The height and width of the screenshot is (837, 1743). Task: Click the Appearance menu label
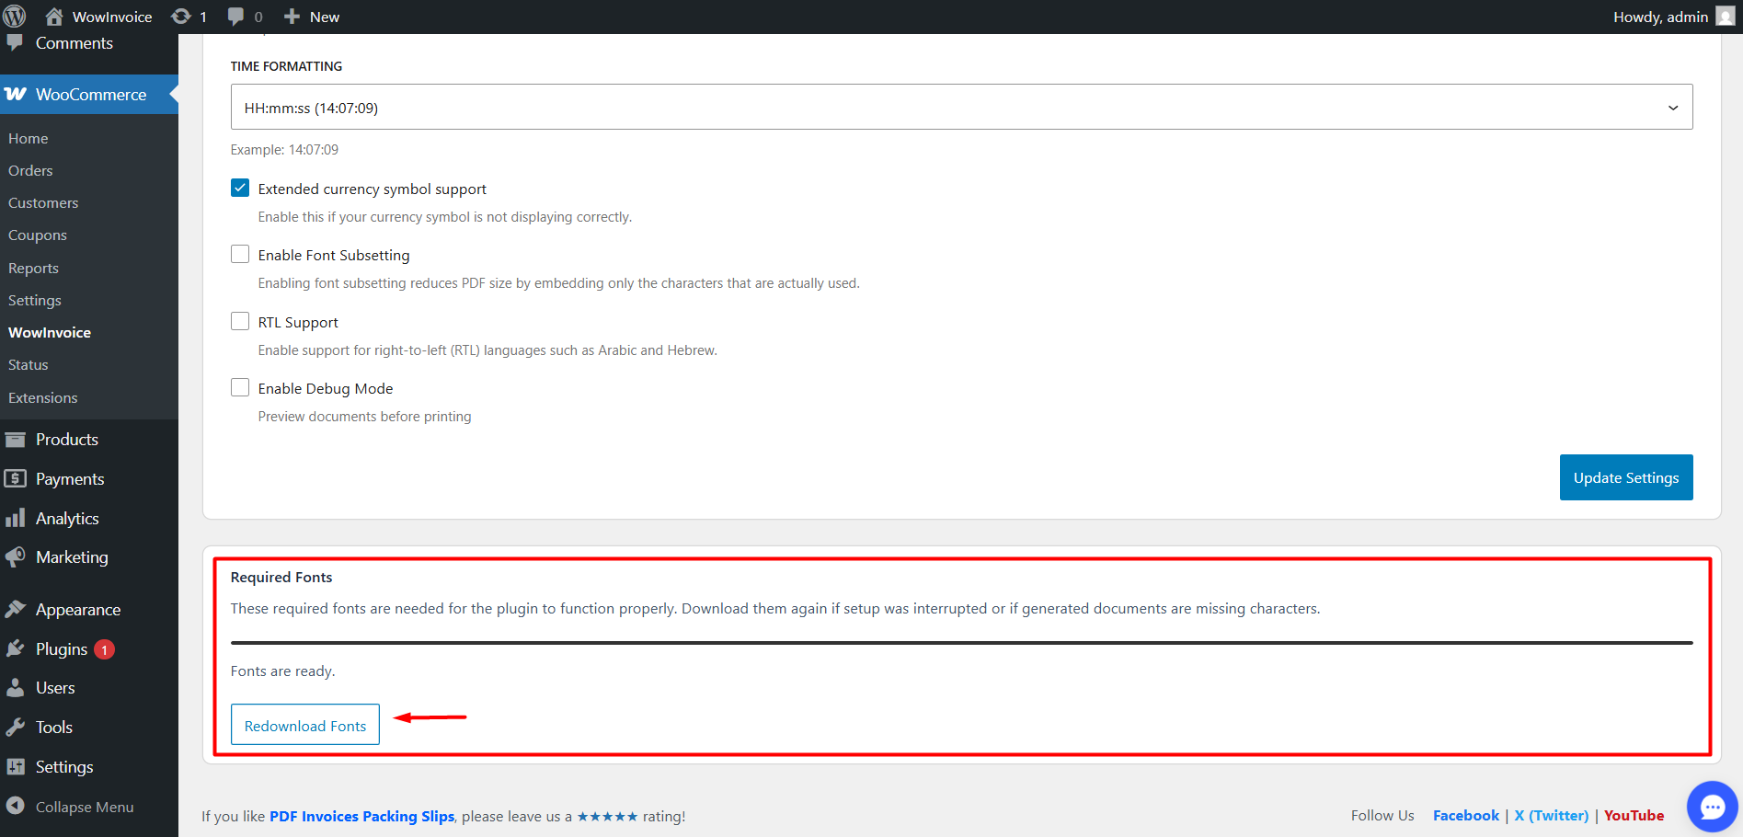pyautogui.click(x=78, y=610)
